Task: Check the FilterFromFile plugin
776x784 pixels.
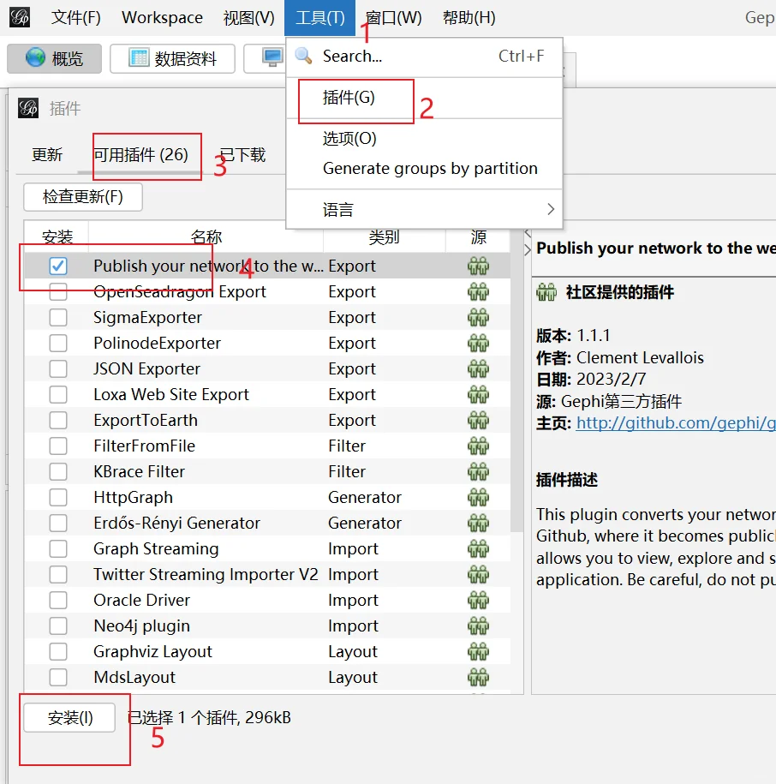Action: click(x=58, y=446)
